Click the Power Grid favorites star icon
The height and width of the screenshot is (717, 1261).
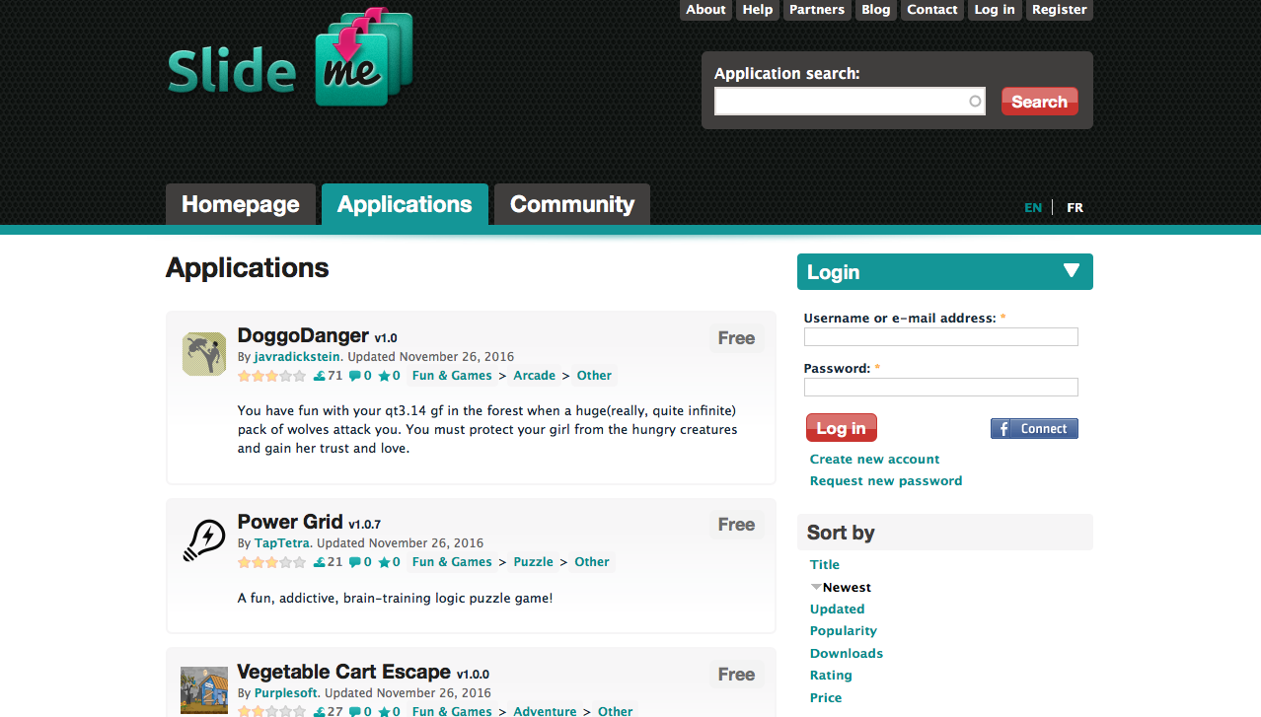[384, 562]
